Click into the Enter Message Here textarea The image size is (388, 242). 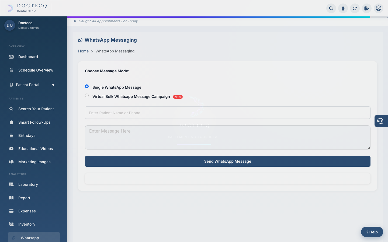pyautogui.click(x=228, y=137)
